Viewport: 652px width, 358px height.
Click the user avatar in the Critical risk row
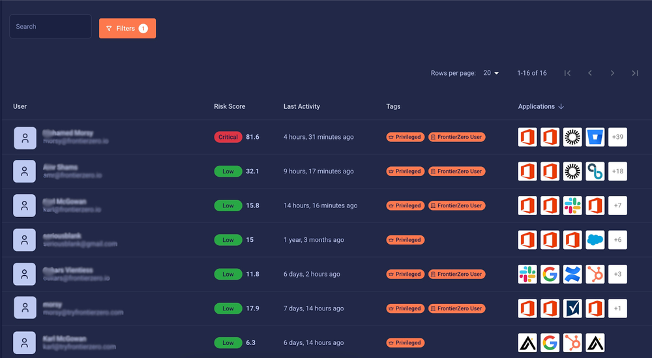coord(24,138)
